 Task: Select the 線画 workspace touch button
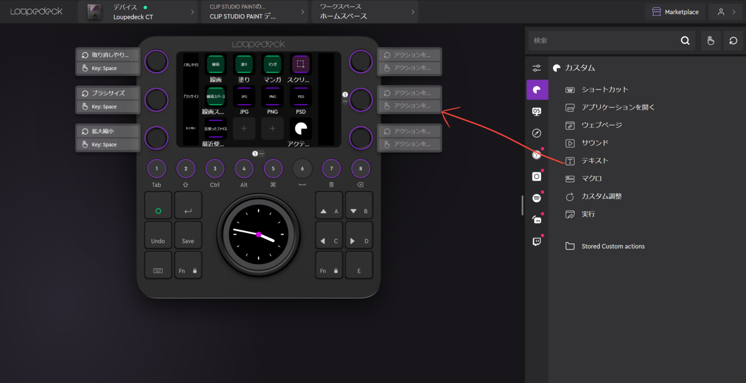click(x=215, y=64)
